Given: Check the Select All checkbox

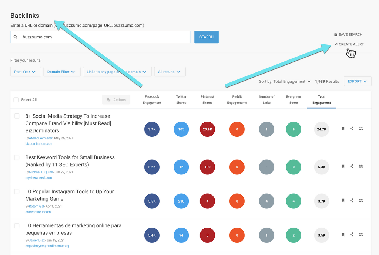Looking at the screenshot, I should pos(16,100).
